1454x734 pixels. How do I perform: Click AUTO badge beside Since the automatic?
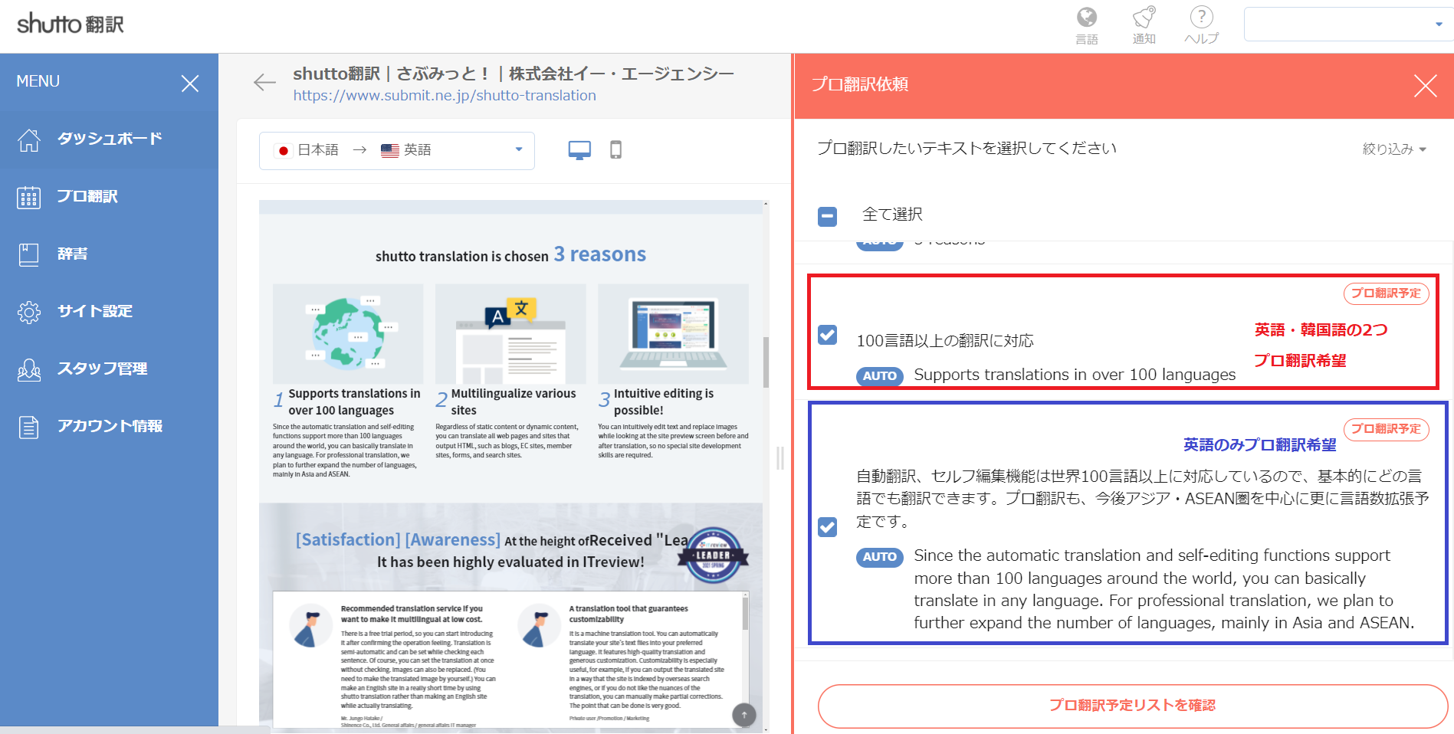[x=880, y=557]
